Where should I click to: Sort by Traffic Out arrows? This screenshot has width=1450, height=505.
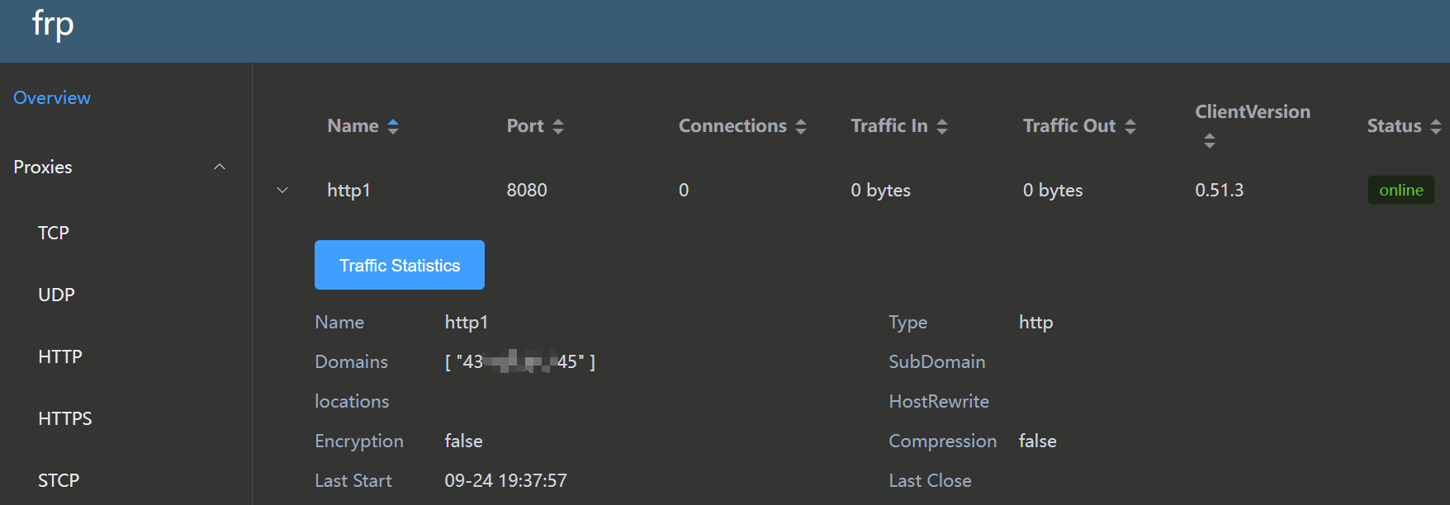(x=1130, y=126)
